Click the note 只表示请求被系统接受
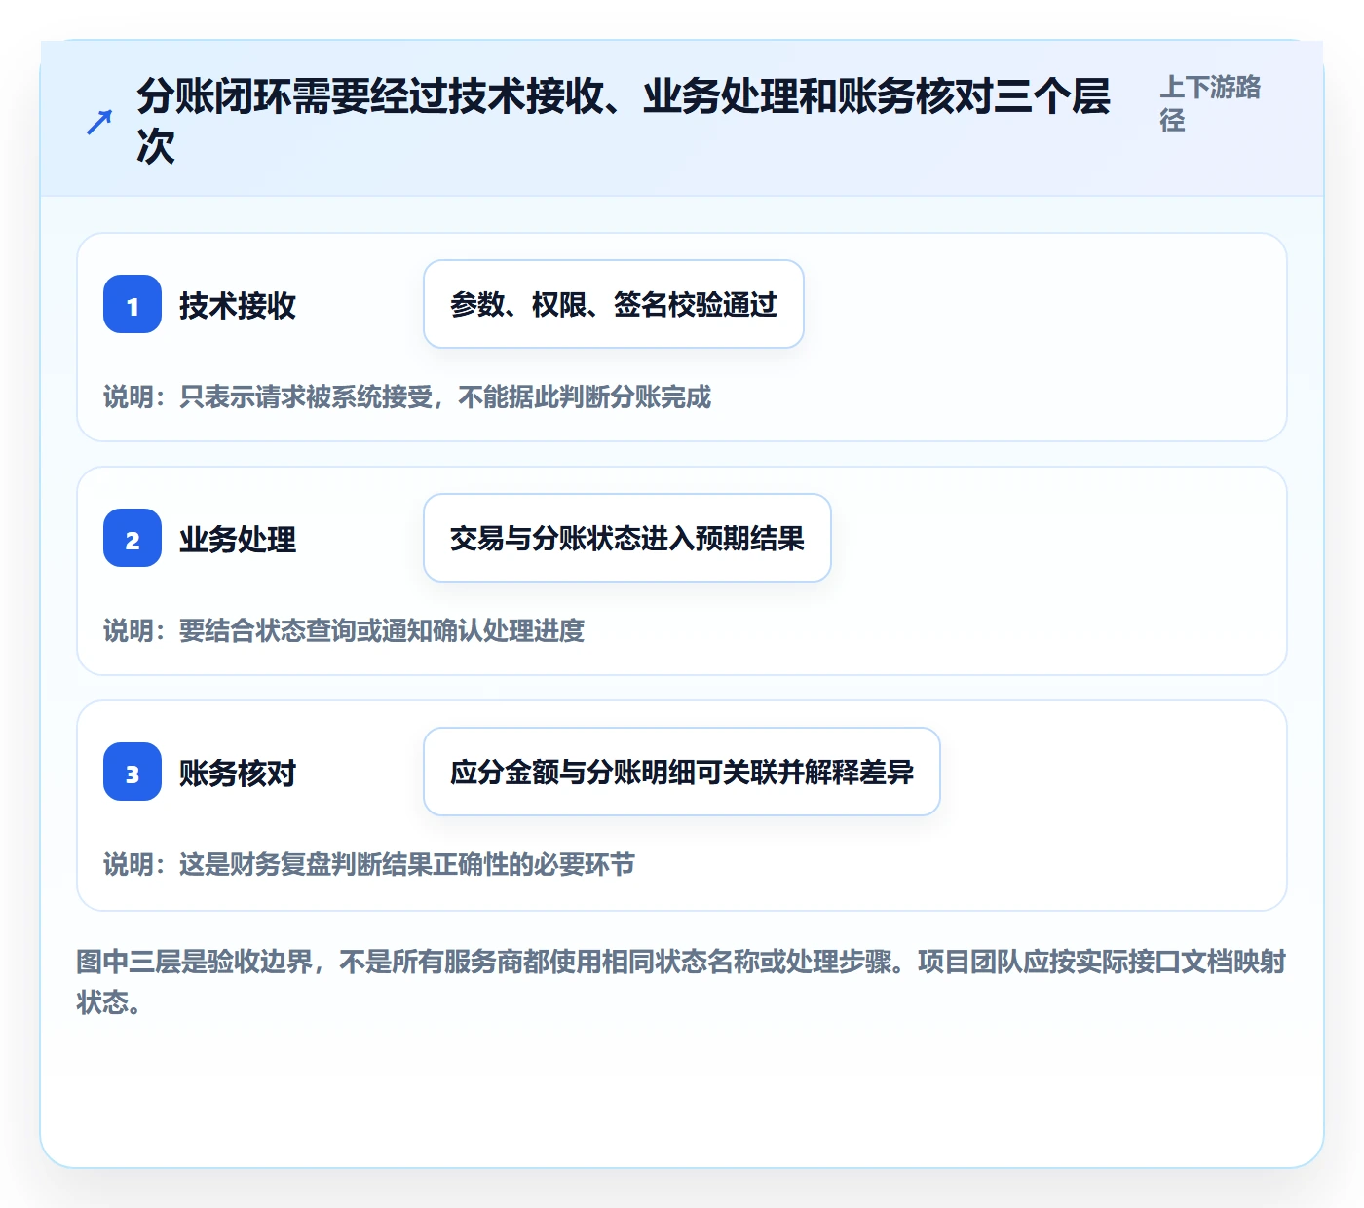 [407, 396]
